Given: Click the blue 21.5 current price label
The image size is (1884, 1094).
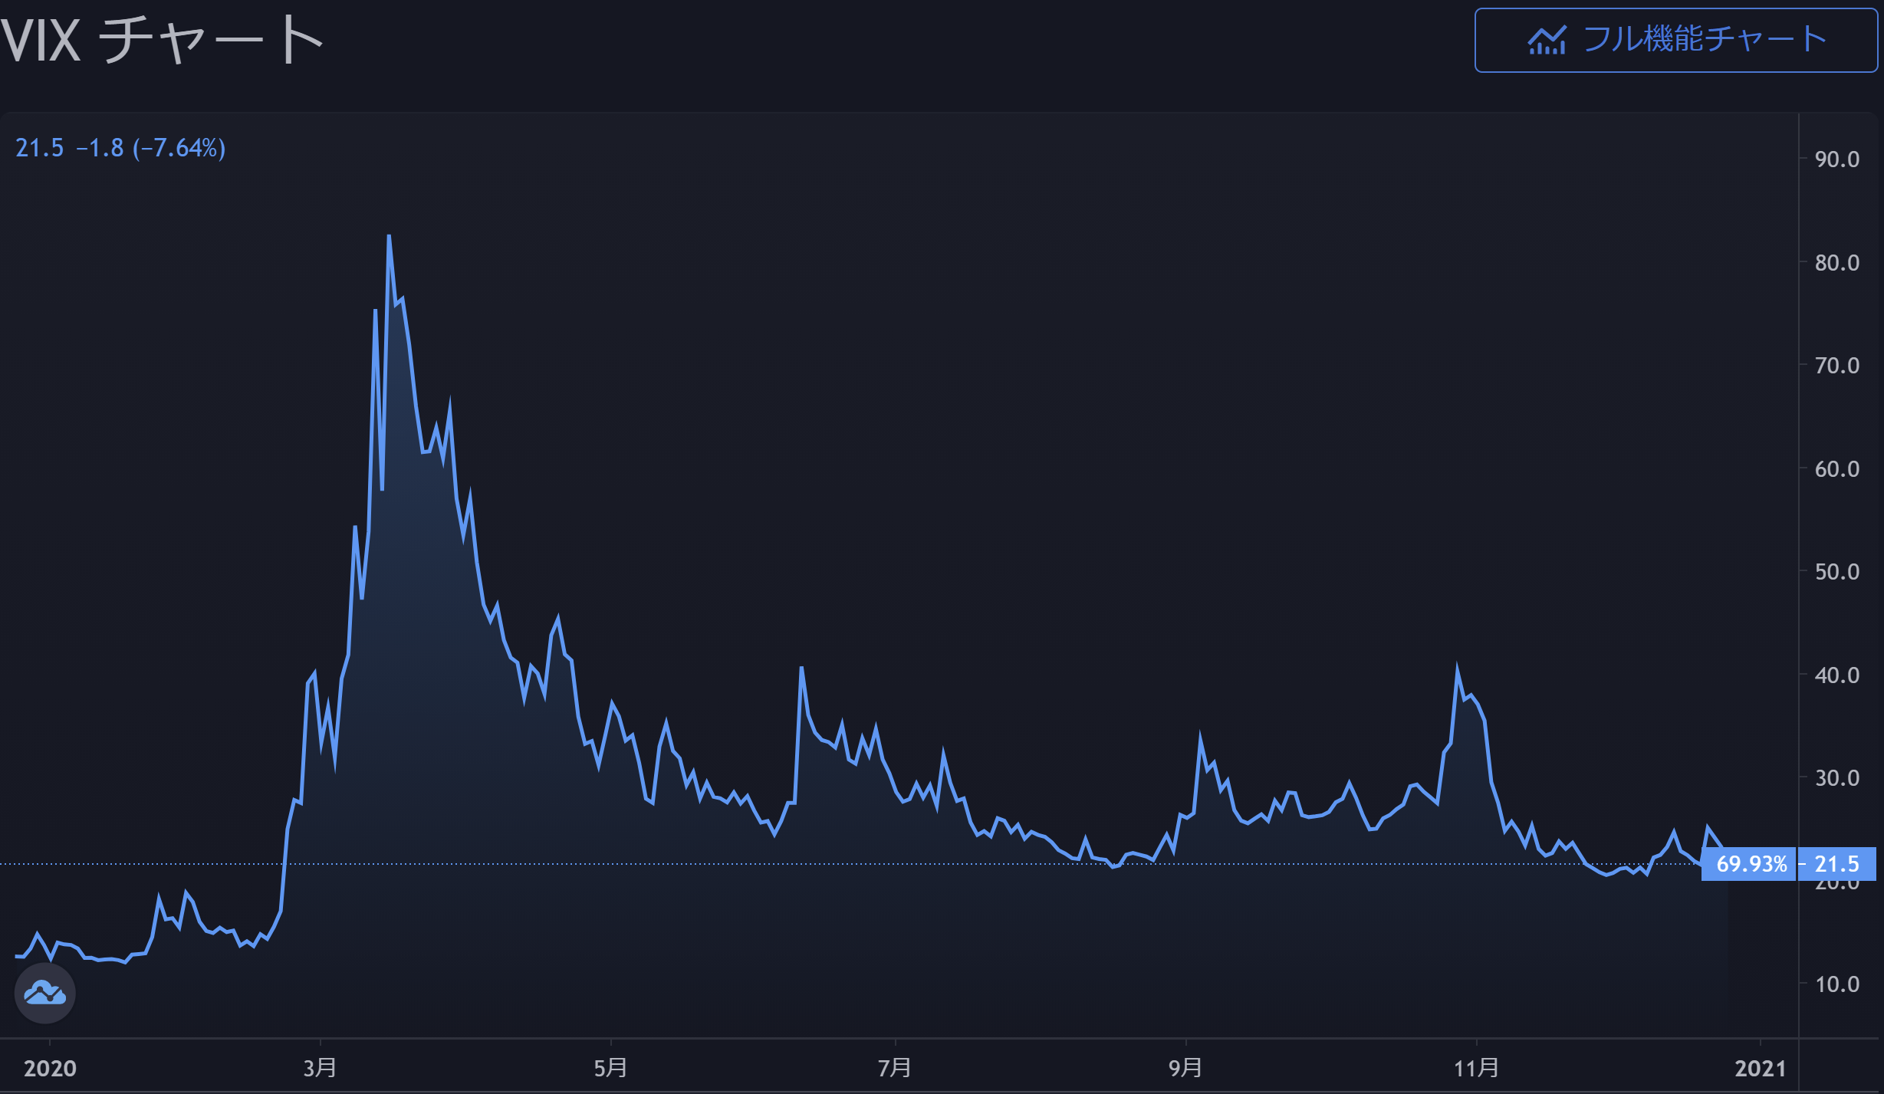Looking at the screenshot, I should [1836, 864].
